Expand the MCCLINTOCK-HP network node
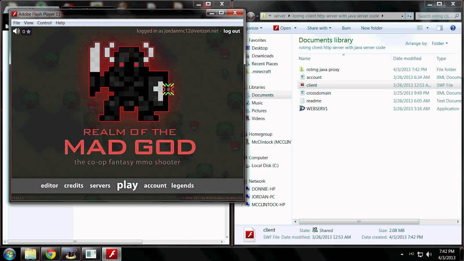Image resolution: width=464 pixels, height=261 pixels. click(242, 205)
